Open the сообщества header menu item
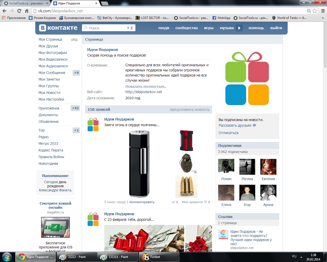Viewport: 327px width, 262px height. tap(186, 28)
